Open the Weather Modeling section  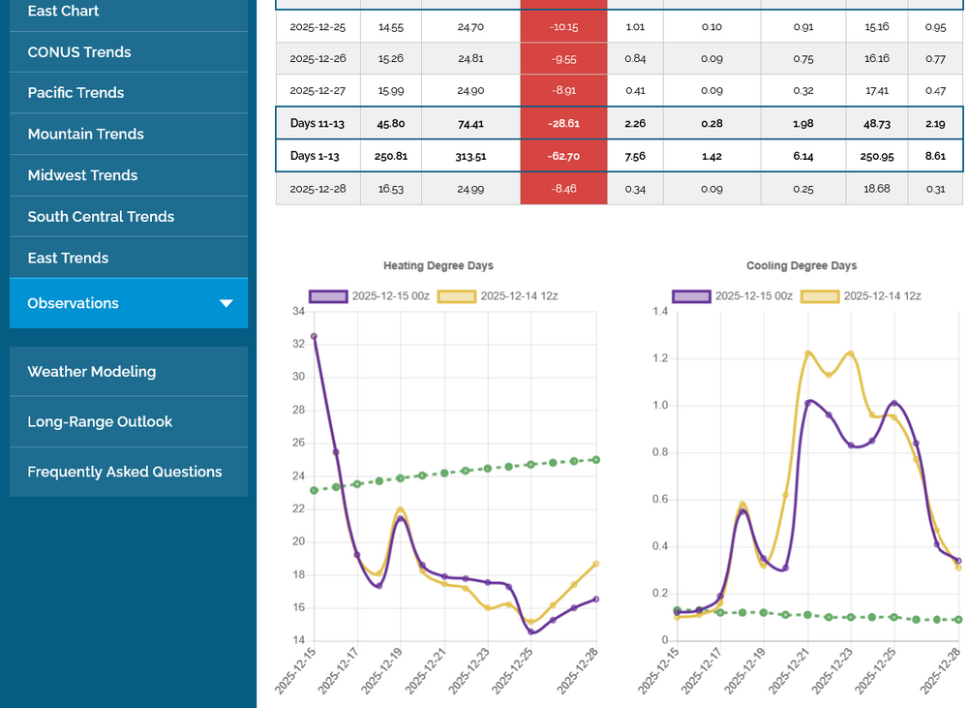(x=91, y=372)
